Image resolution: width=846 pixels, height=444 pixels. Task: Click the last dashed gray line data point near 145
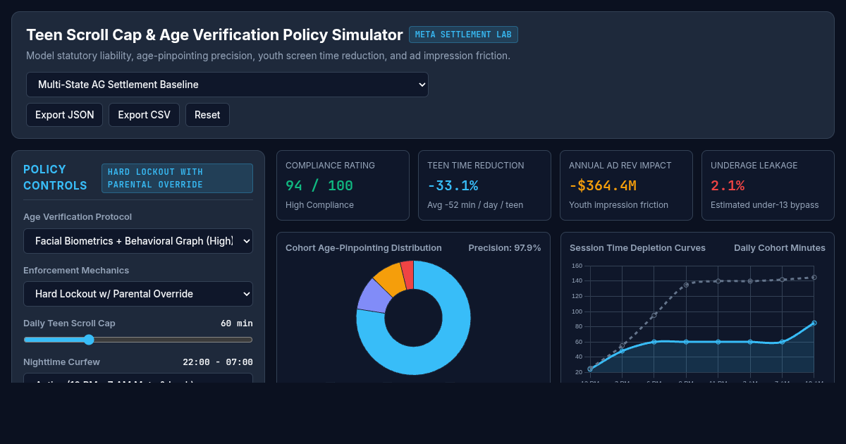click(x=814, y=277)
